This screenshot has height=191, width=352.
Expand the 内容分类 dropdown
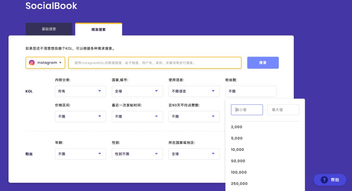pyautogui.click(x=81, y=91)
